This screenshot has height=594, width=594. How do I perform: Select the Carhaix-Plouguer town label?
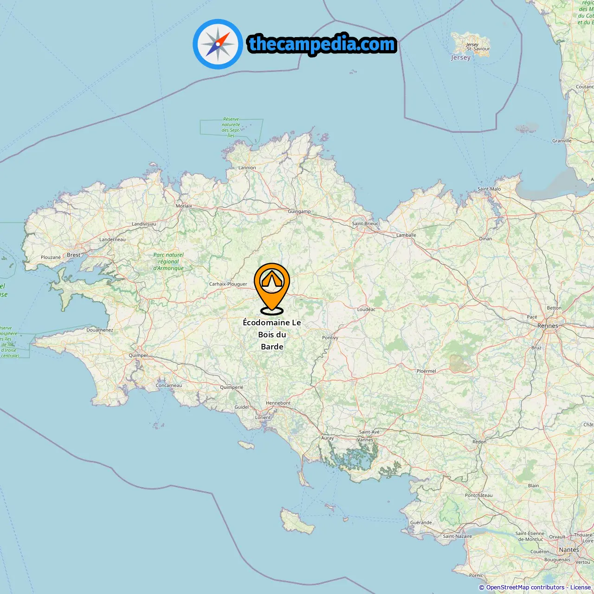coord(228,284)
